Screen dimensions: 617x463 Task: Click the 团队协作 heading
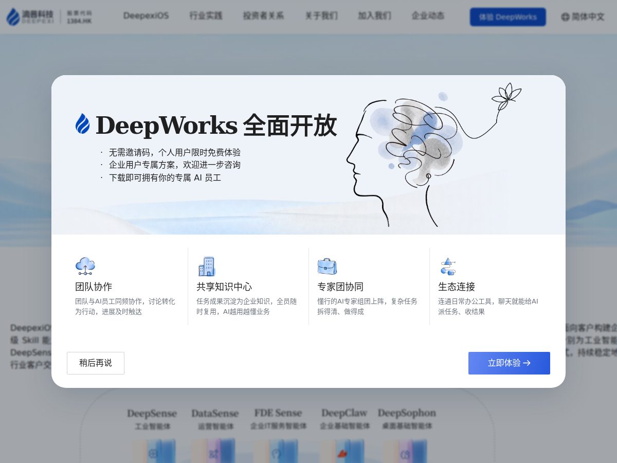tap(94, 287)
